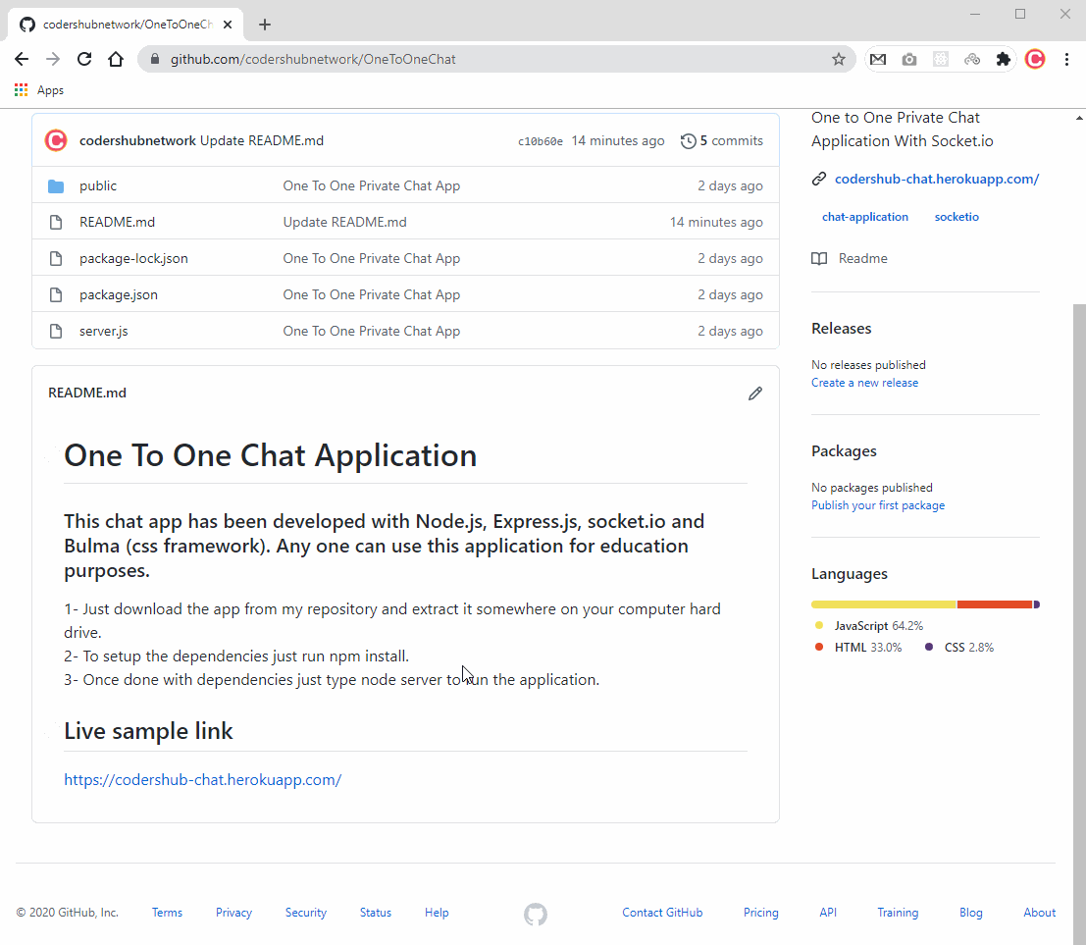Open the Security footer link

point(305,913)
